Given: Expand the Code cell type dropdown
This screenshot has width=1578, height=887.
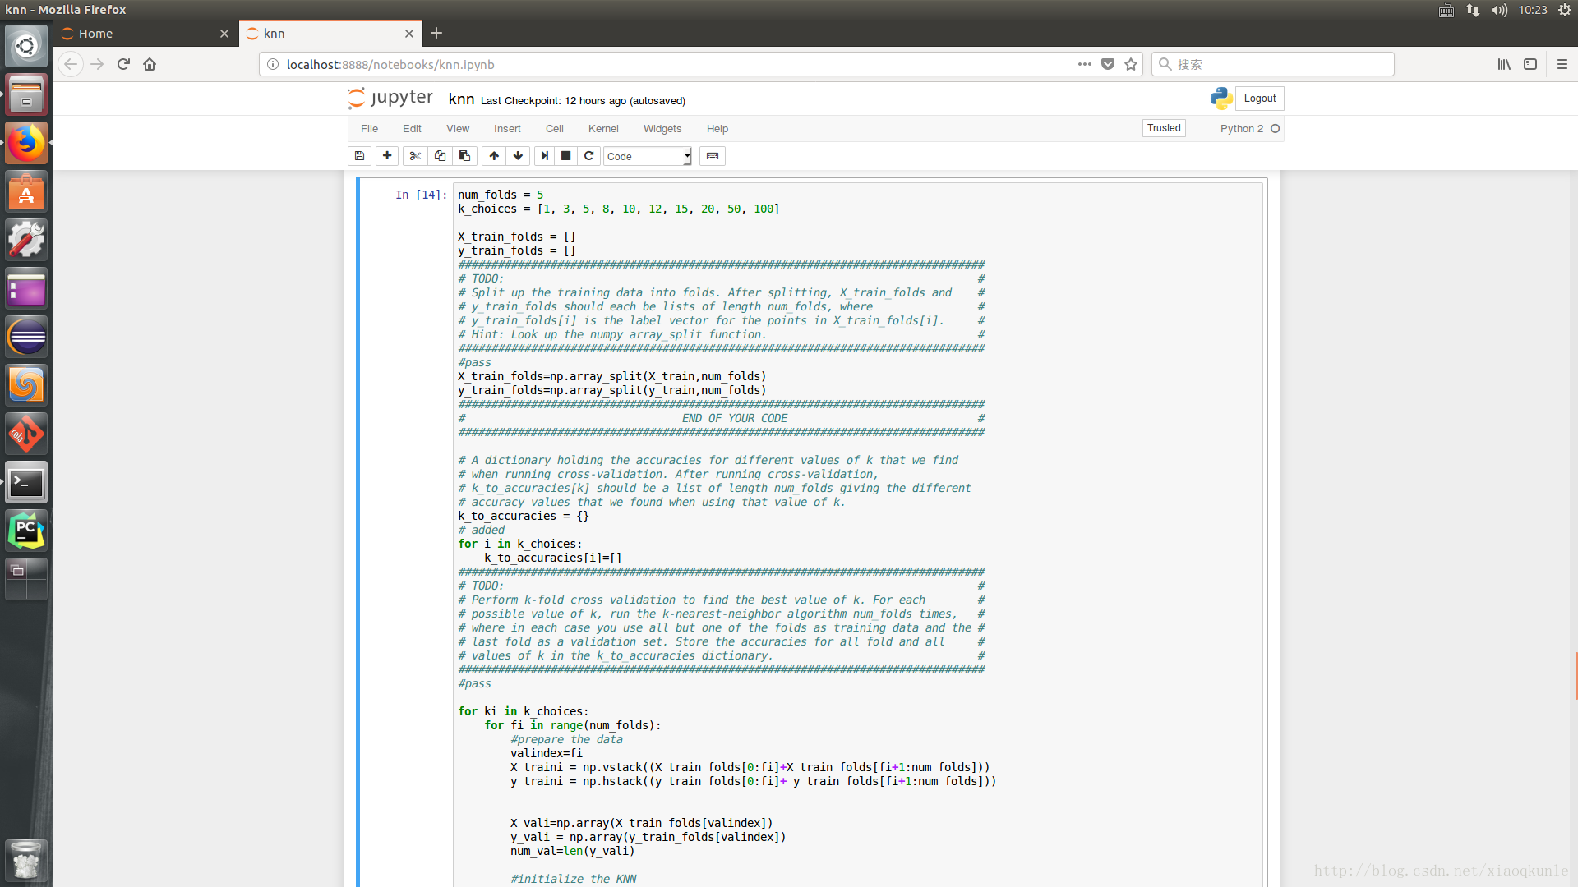Looking at the screenshot, I should point(648,156).
